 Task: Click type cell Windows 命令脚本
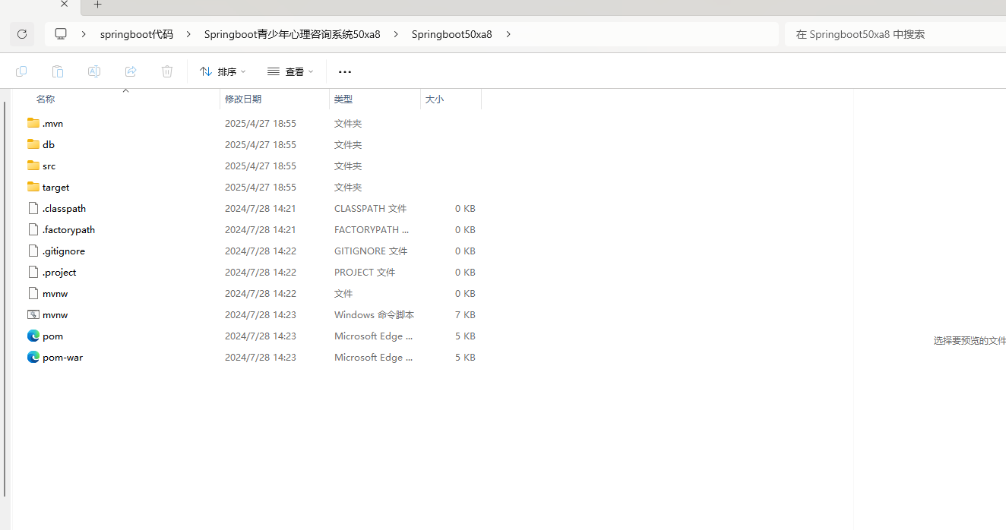point(374,315)
